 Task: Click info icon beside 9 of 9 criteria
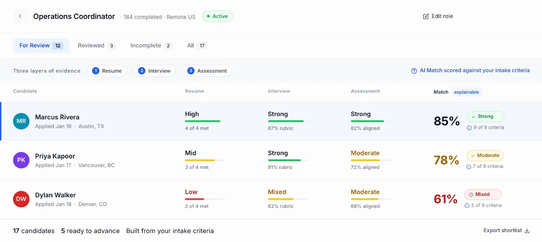coord(469,128)
